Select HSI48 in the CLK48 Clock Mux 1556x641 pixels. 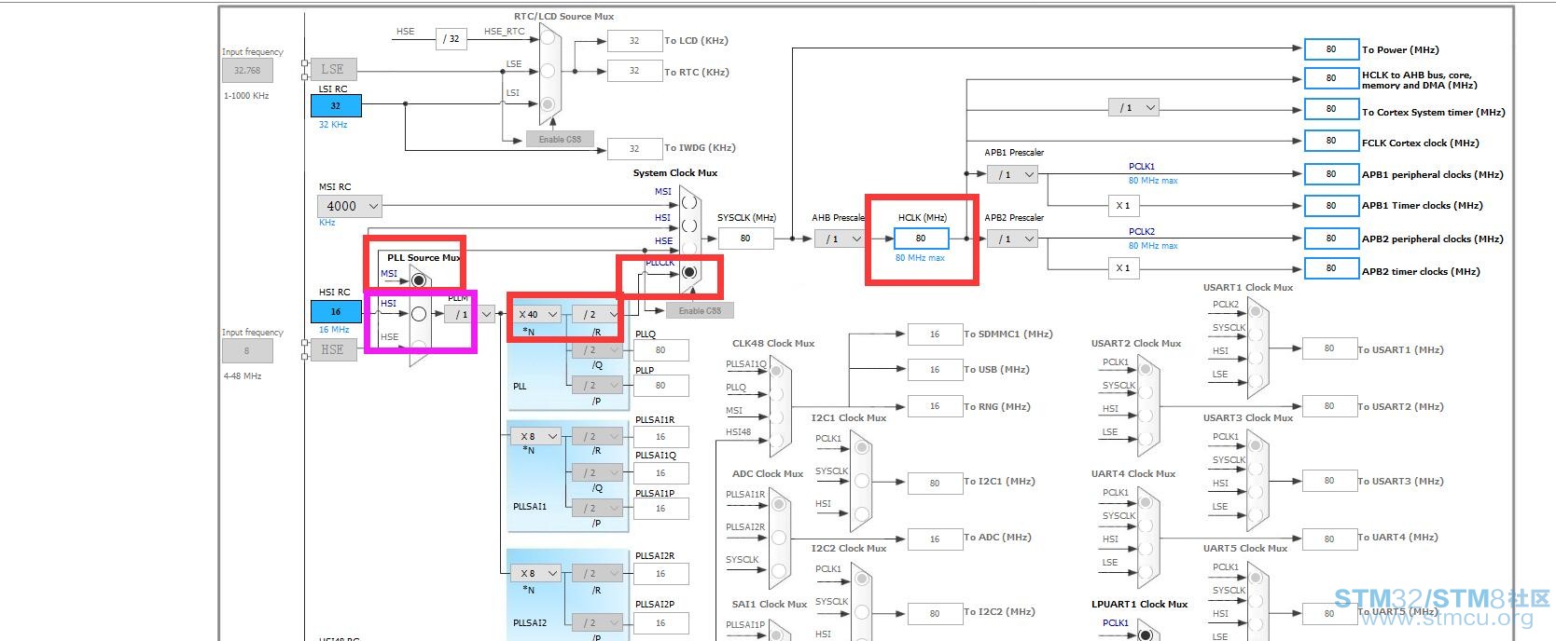776,440
